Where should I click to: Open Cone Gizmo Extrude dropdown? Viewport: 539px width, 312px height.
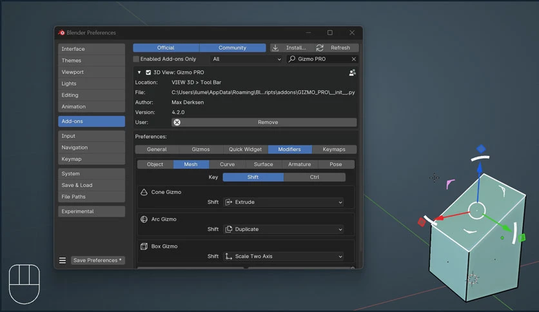[284, 202]
